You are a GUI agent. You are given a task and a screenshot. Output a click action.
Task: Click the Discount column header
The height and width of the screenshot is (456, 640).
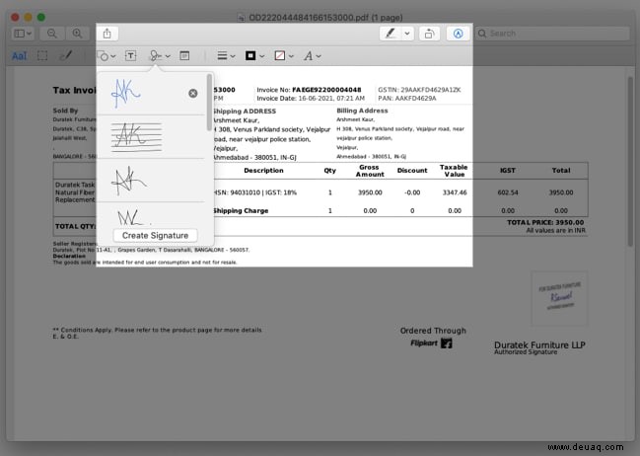(412, 171)
